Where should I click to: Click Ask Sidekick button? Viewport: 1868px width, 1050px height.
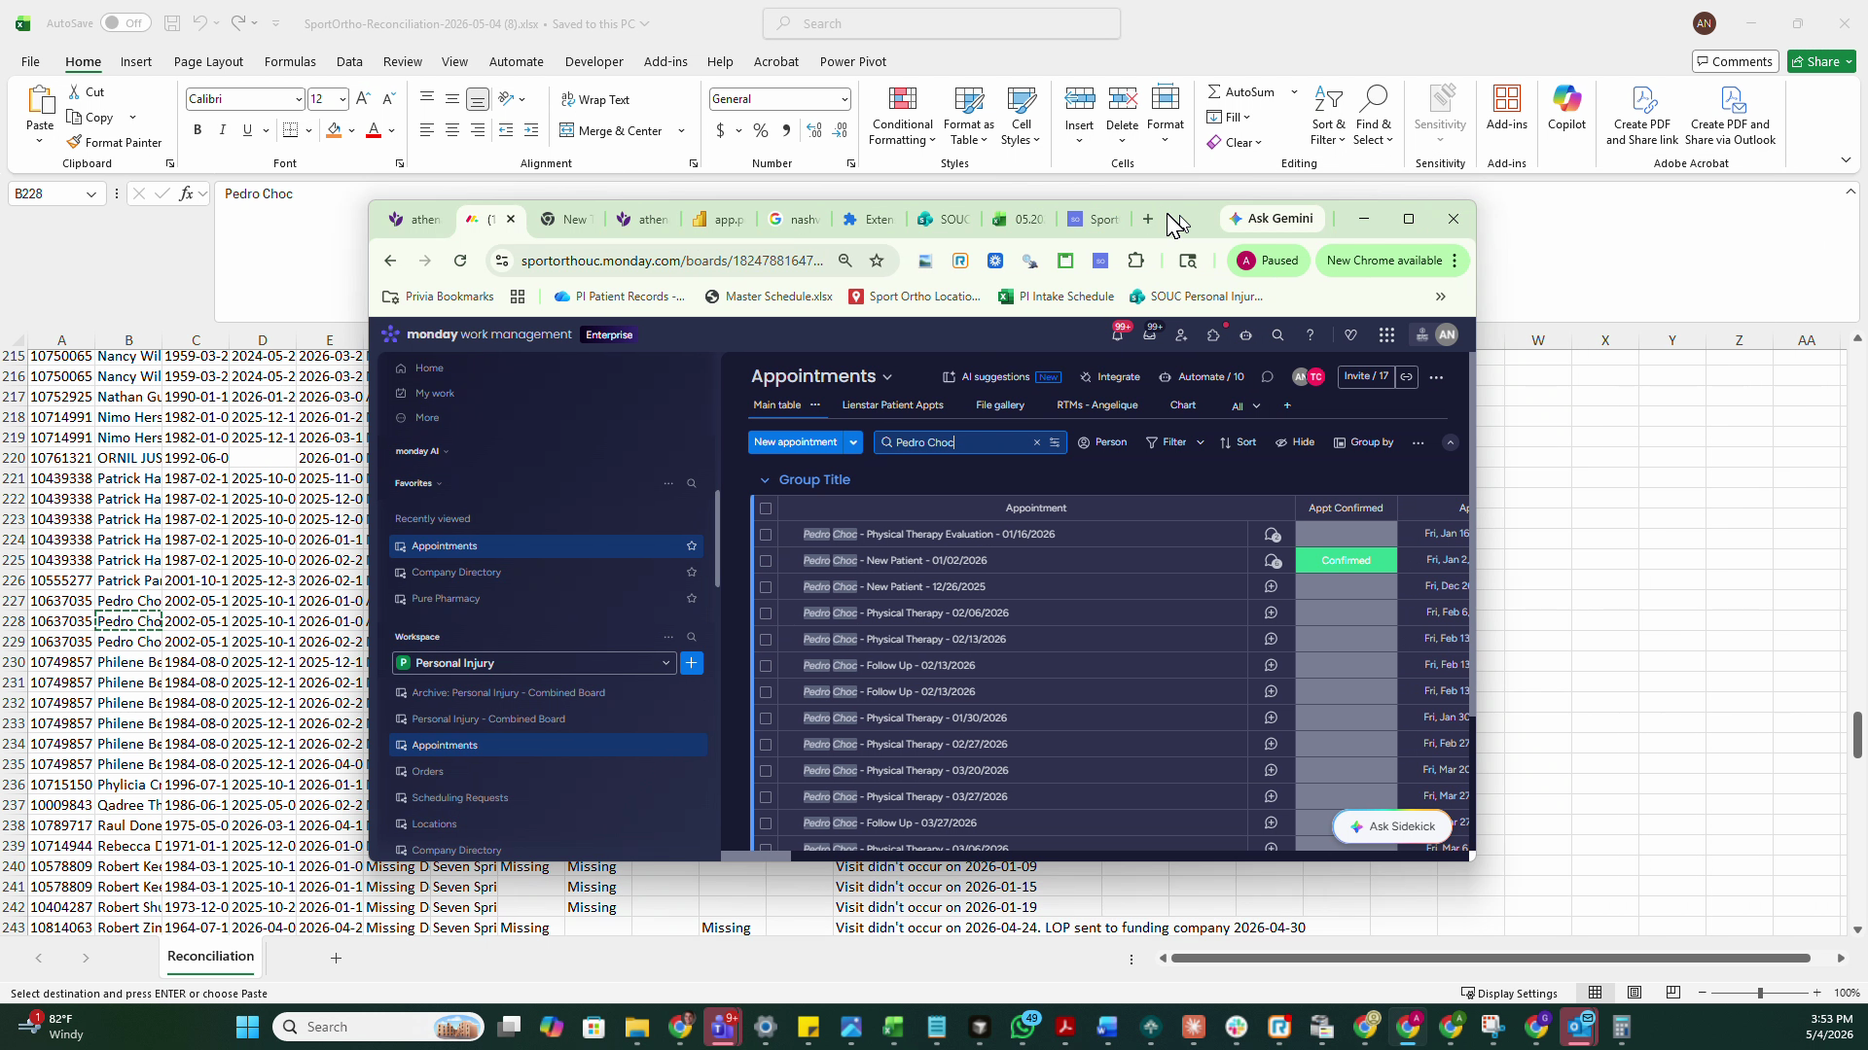point(1392,826)
